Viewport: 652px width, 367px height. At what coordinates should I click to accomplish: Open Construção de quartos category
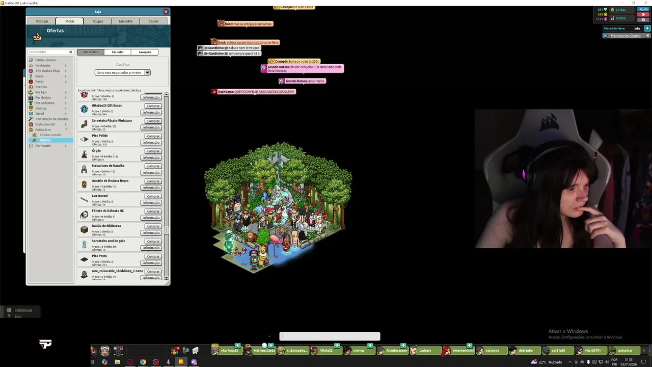pos(51,119)
